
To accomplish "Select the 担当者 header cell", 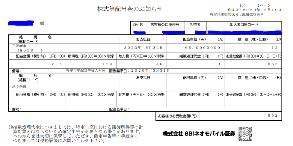I will coord(195,25).
